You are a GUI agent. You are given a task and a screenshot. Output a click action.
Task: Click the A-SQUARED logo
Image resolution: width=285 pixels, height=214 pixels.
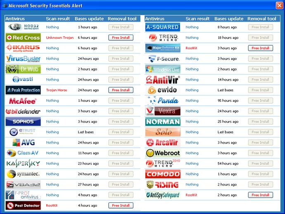[163, 27]
